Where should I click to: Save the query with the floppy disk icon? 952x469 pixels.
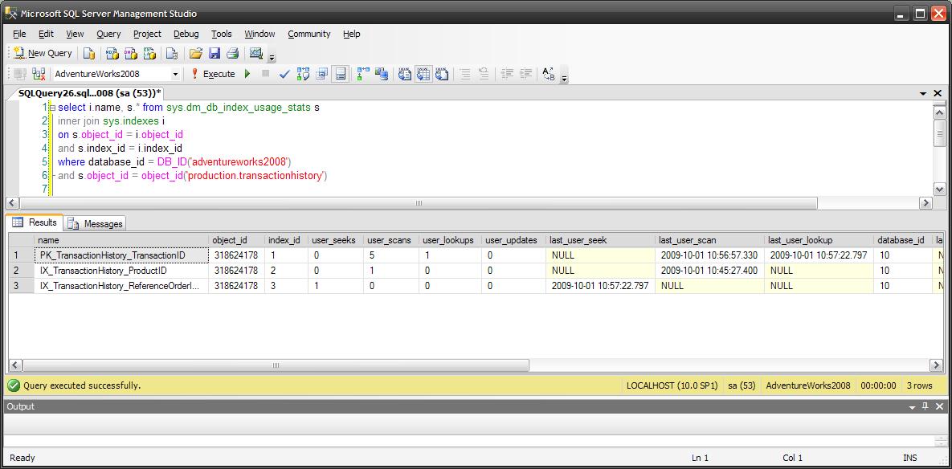click(215, 53)
